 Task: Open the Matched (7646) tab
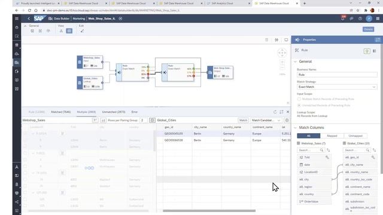tap(61, 112)
